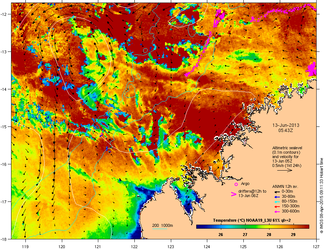
Task: Click the 'Altimetric sealevel' label
Action: pos(287,148)
